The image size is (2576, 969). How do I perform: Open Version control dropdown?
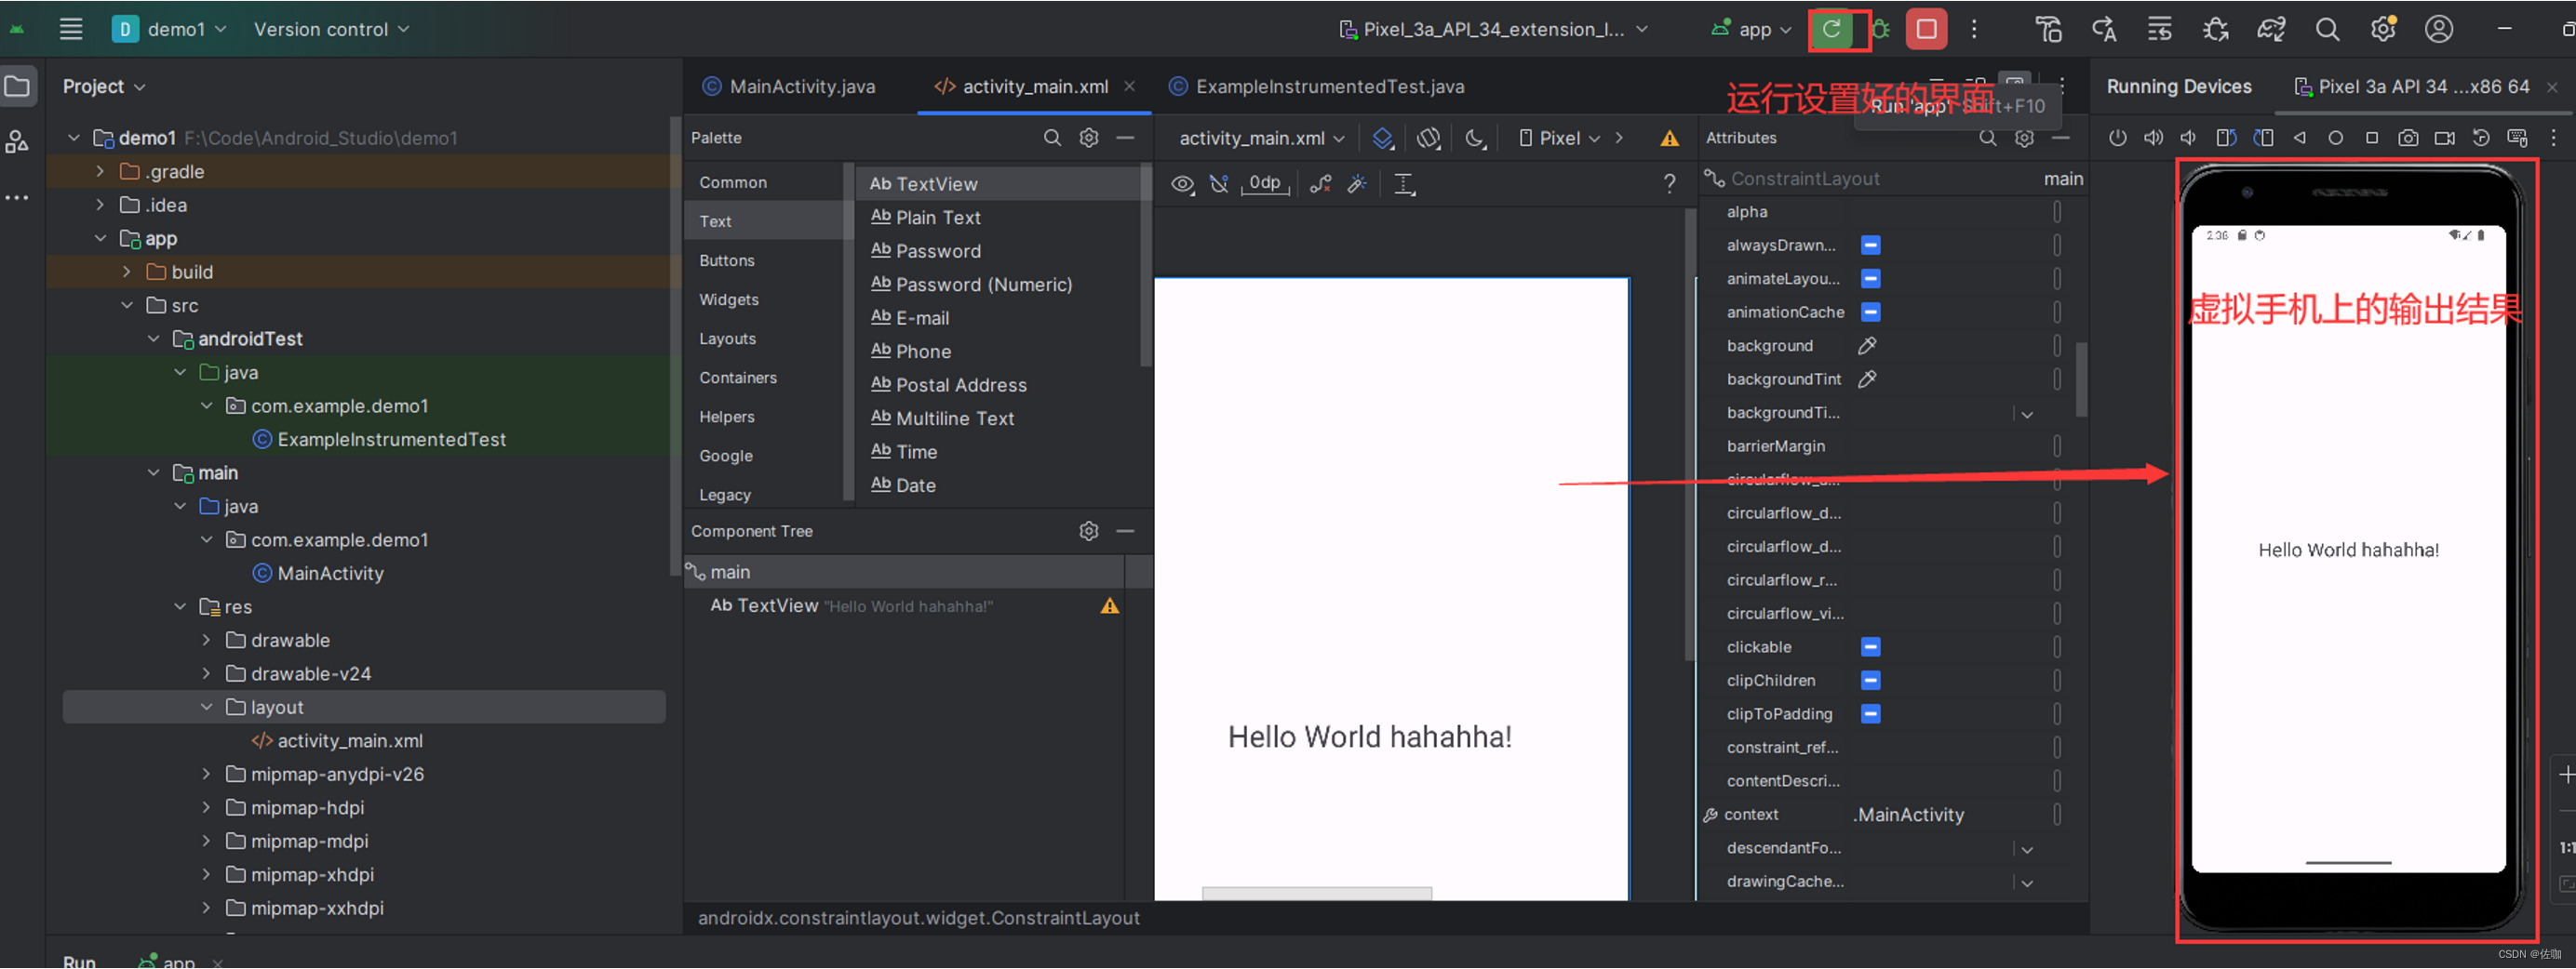coord(331,29)
